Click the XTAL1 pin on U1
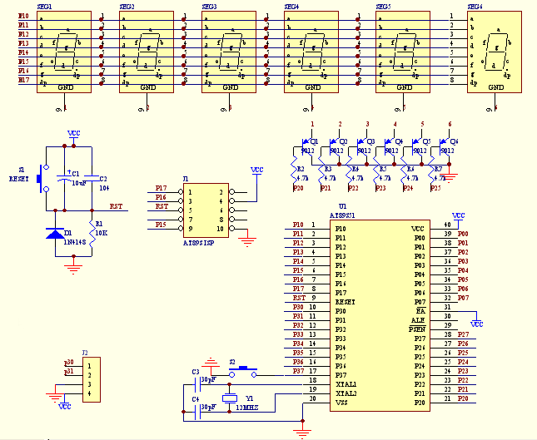The height and width of the screenshot is (440, 537). click(x=346, y=384)
